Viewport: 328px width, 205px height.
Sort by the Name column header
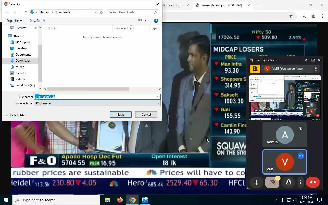pyautogui.click(x=52, y=28)
